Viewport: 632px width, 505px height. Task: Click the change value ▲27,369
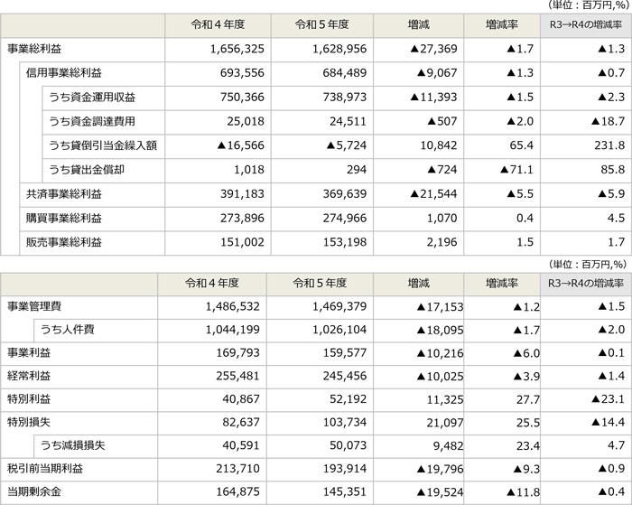click(433, 49)
